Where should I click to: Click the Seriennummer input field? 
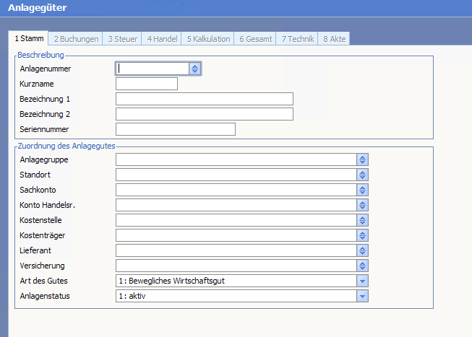click(175, 129)
